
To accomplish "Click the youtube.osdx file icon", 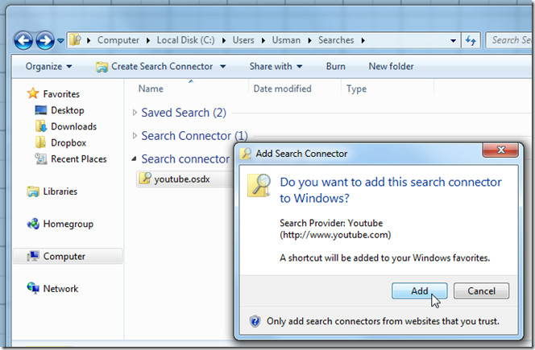I will [x=145, y=179].
